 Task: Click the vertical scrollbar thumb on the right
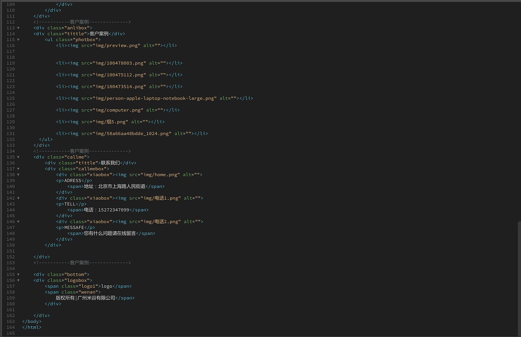pyautogui.click(x=519, y=278)
